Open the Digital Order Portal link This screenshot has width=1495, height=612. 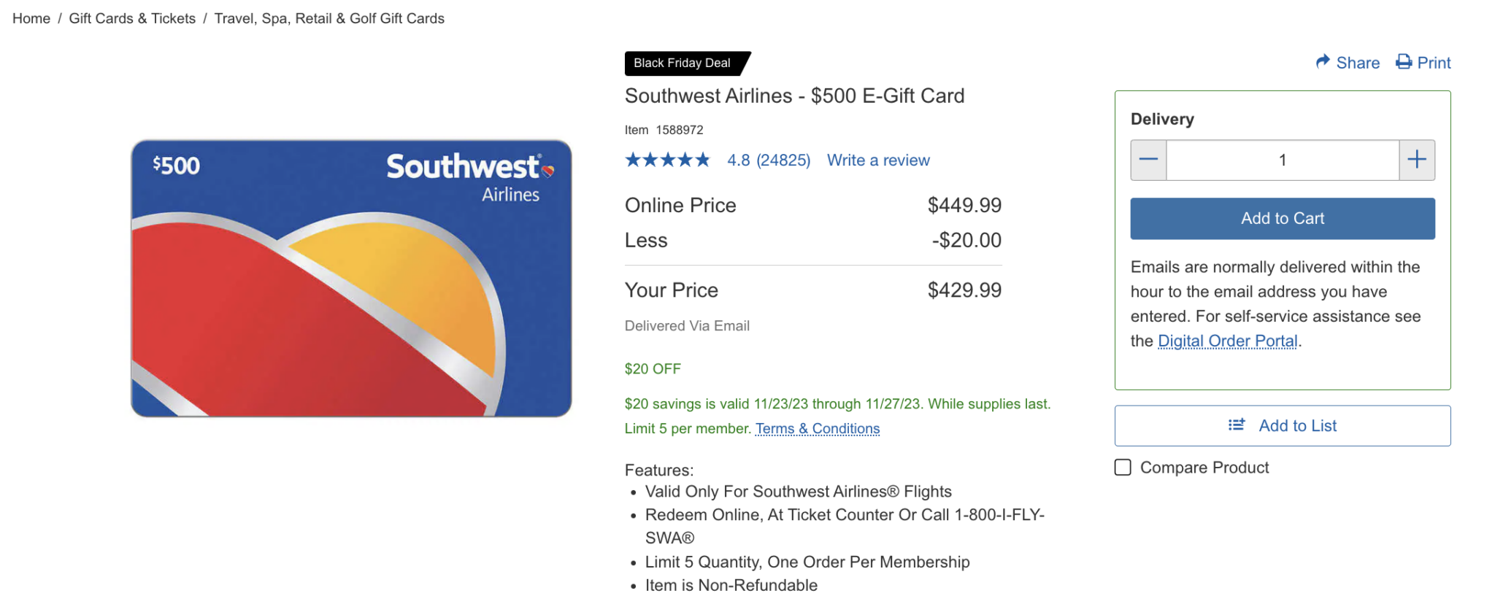point(1228,341)
